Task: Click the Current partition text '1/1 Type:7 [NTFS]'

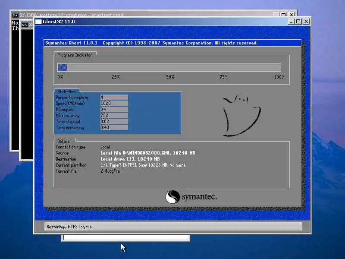Action: (x=119, y=165)
